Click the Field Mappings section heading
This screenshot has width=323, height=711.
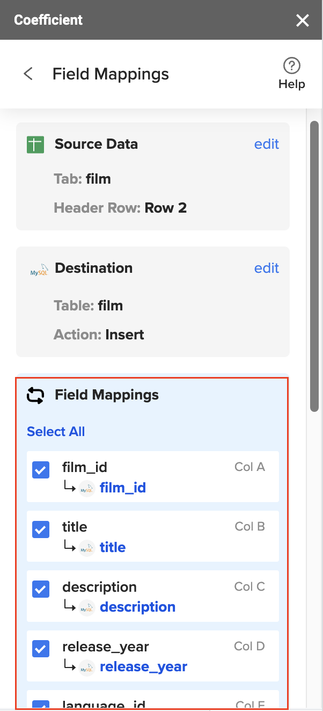pos(107,395)
